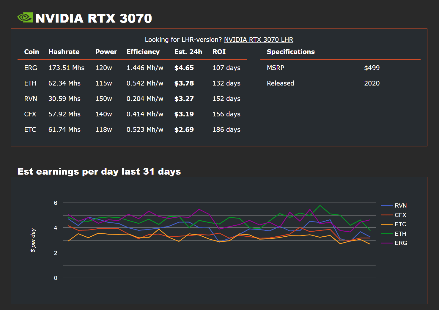Click the ERG coin cell in the table
Screen dimensions: 439x310
pos(31,68)
